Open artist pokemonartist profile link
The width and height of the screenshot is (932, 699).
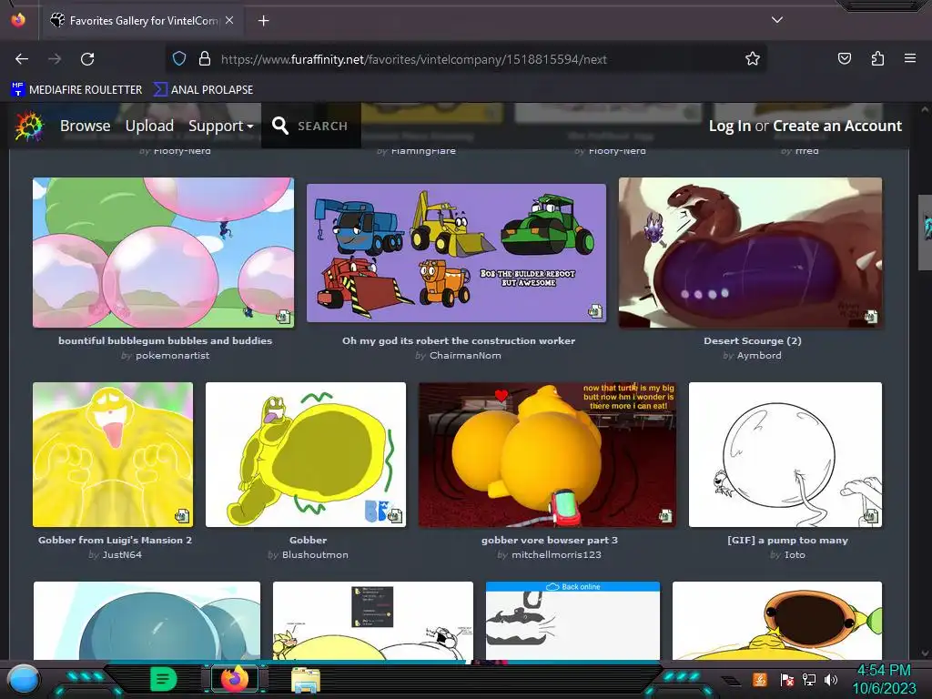point(172,356)
